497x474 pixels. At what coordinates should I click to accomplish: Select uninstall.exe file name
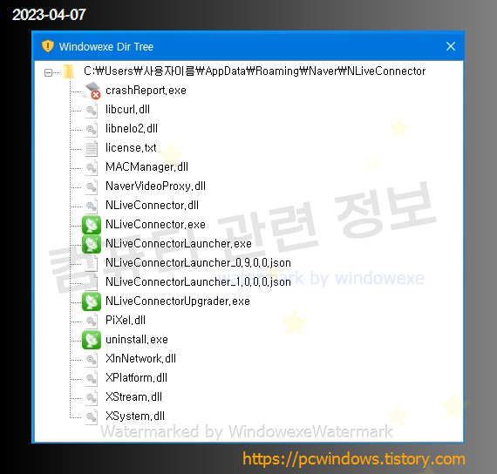[137, 340]
